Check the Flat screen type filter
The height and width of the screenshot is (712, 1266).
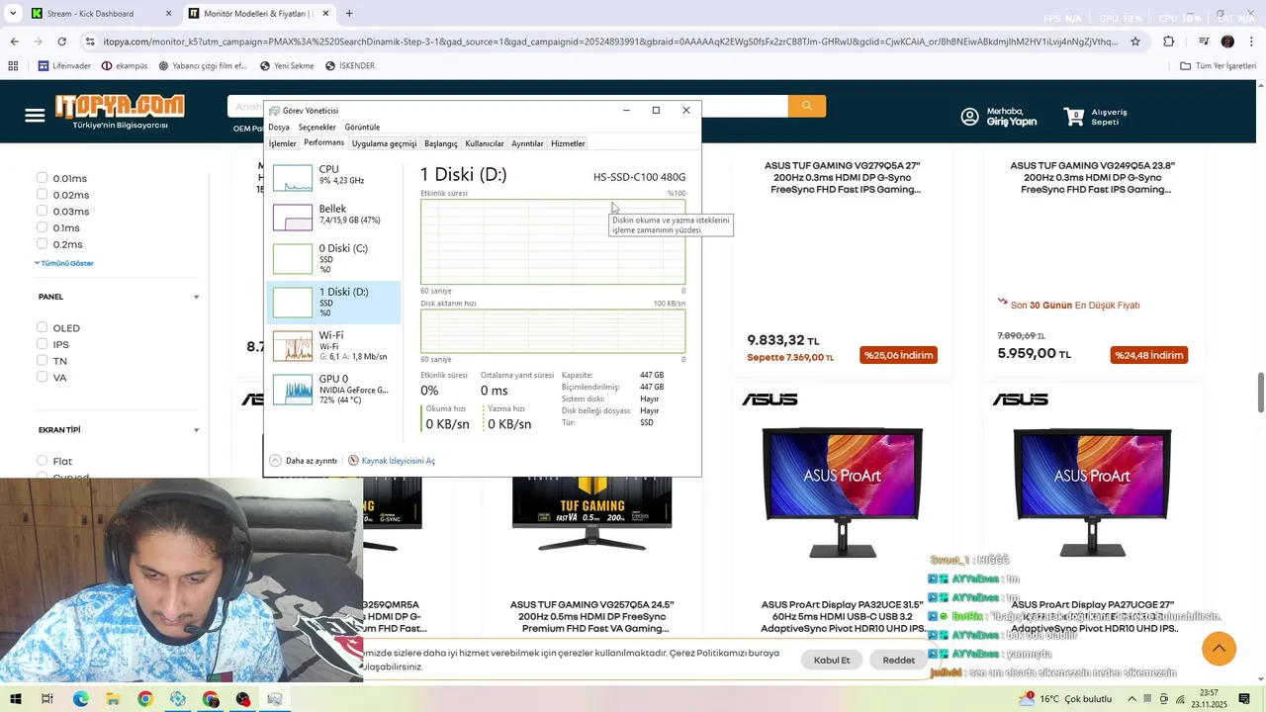(x=42, y=461)
